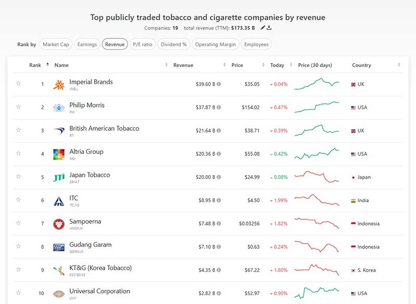Click the Altria Group colorful logo
The height and width of the screenshot is (304, 416).
[x=59, y=154]
